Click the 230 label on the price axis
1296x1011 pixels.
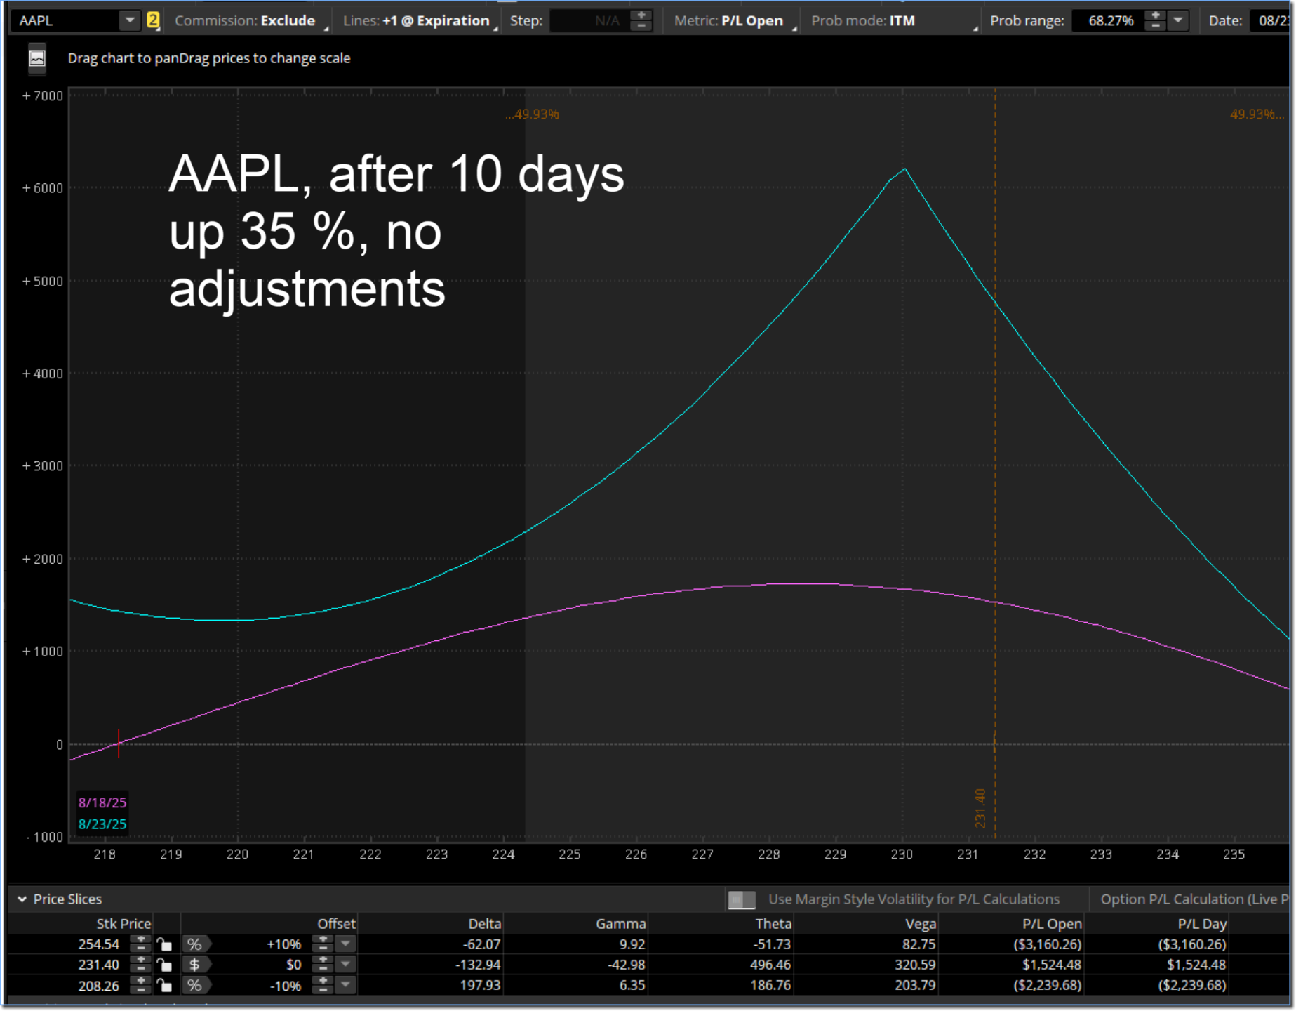(x=902, y=854)
